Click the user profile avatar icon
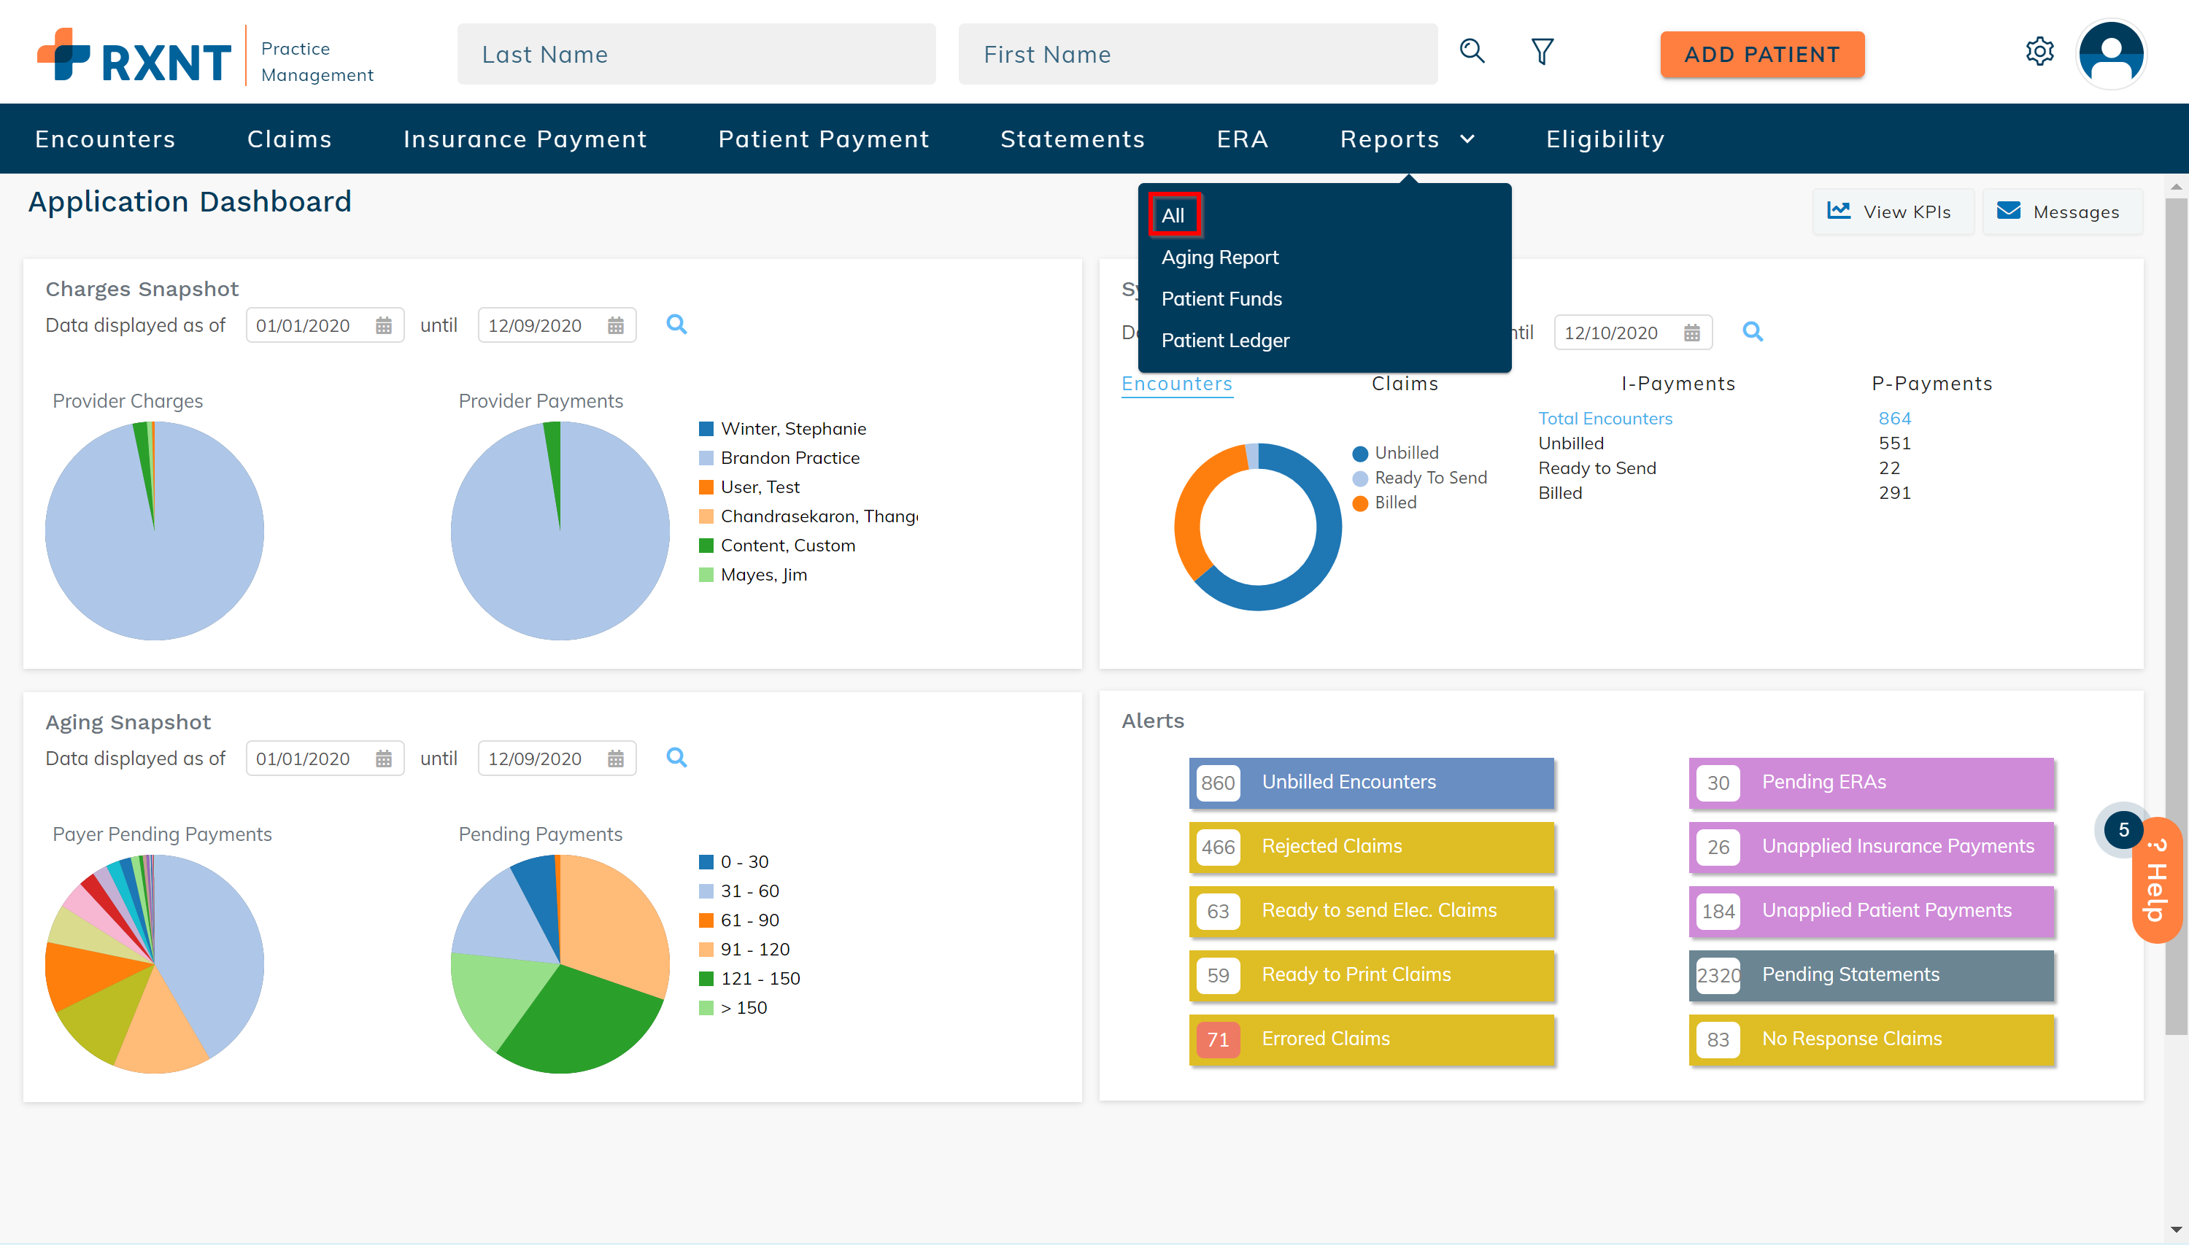2189x1245 pixels. click(2111, 54)
